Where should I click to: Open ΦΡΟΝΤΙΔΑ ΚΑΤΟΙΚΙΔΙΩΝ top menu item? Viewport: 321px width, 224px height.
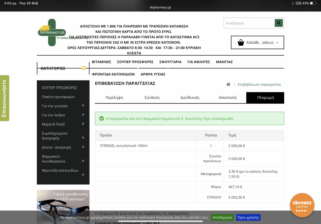click(x=113, y=74)
